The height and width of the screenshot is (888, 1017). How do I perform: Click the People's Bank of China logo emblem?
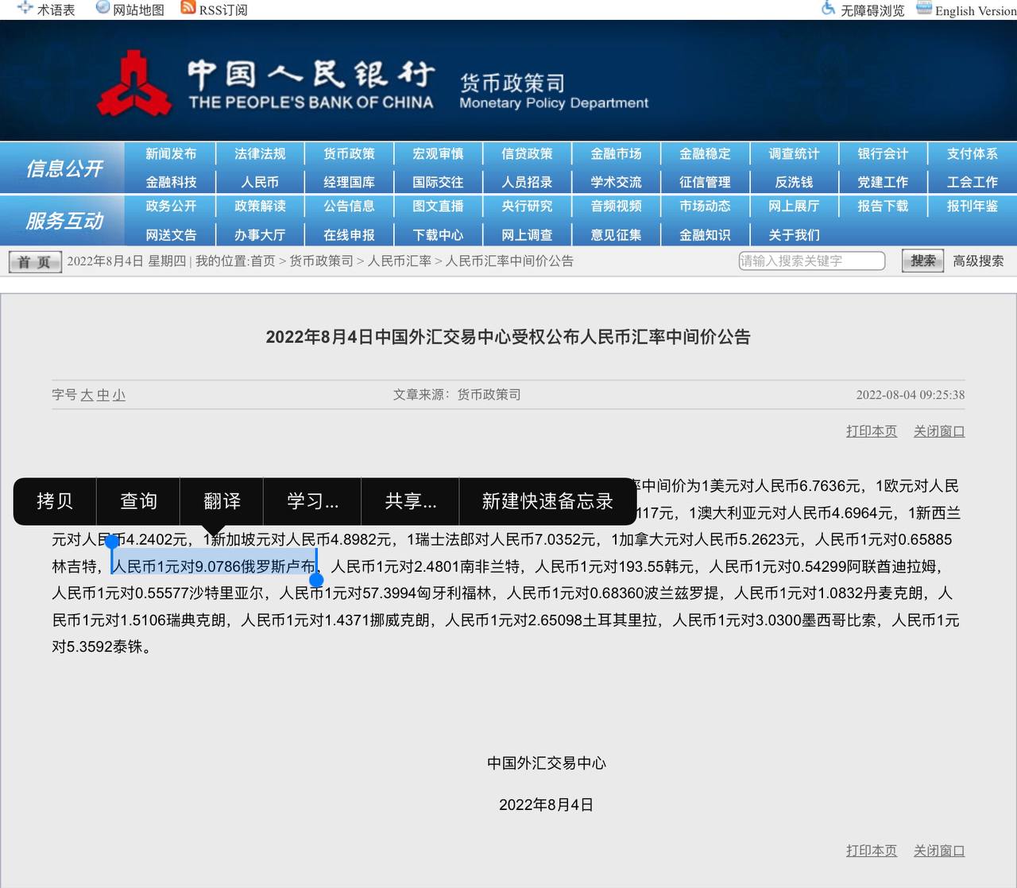(x=134, y=83)
